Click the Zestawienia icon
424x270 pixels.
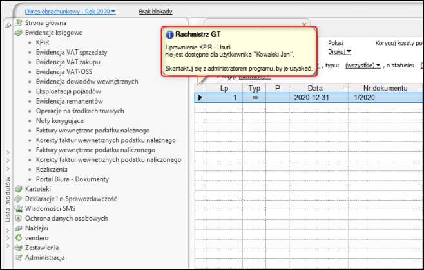pyautogui.click(x=19, y=248)
